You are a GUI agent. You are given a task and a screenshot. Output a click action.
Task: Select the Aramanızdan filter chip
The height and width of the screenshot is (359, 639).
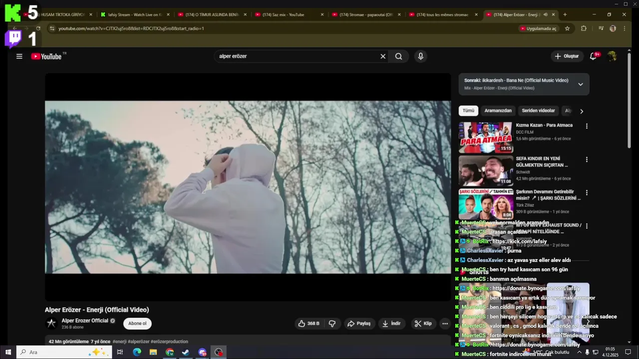(x=498, y=111)
